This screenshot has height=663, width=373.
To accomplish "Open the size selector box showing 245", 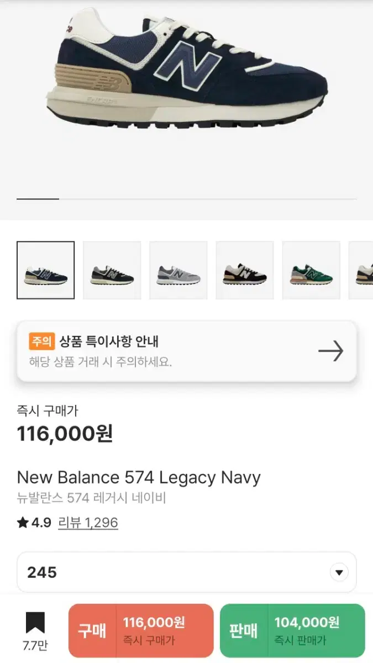I will (x=177, y=572).
